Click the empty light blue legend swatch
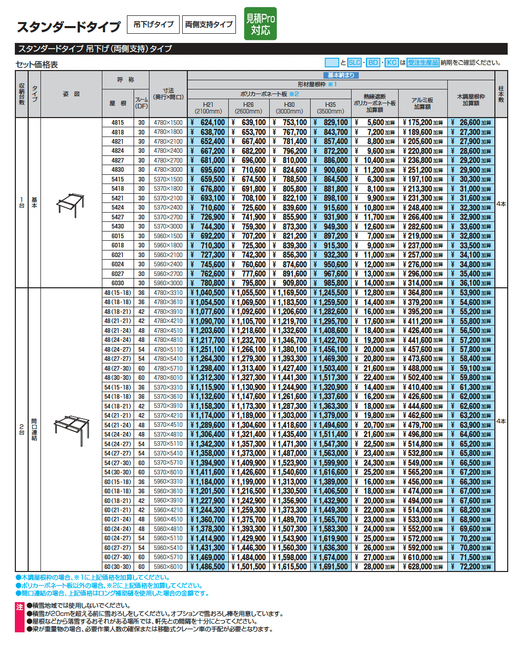 (332, 62)
